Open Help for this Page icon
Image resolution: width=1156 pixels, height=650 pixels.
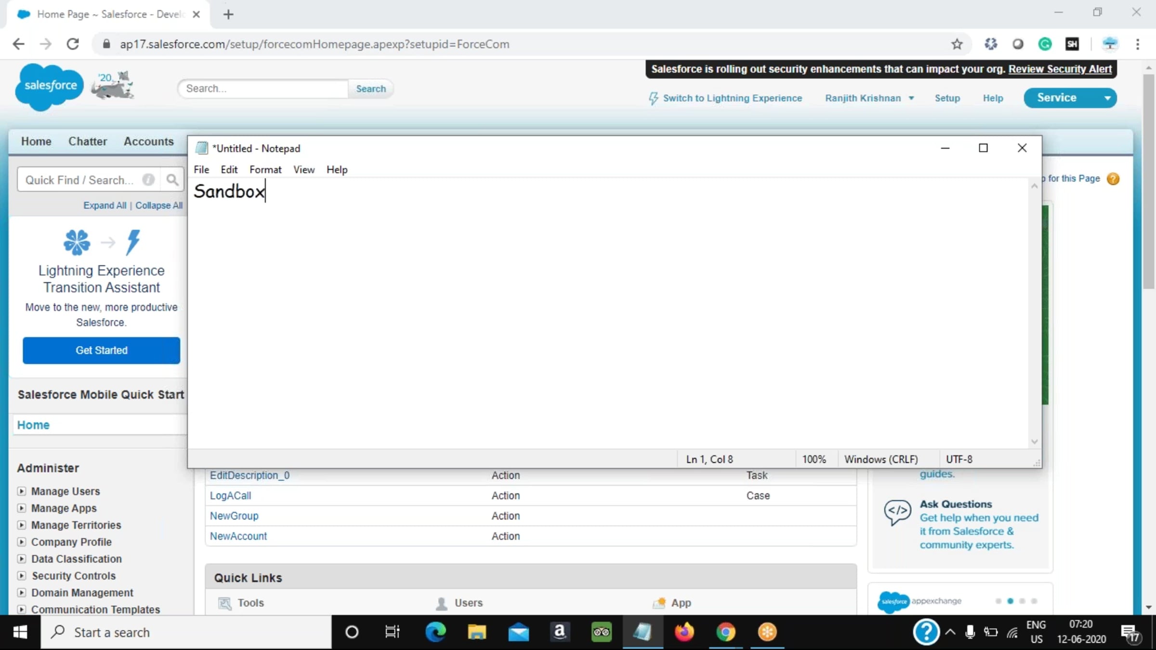click(1113, 179)
